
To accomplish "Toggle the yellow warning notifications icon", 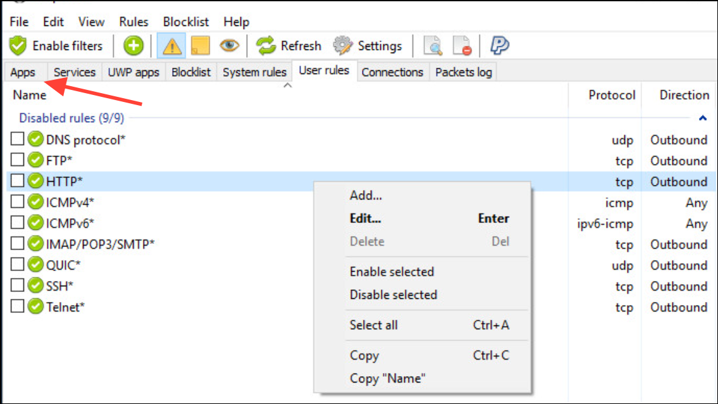I will pyautogui.click(x=171, y=46).
